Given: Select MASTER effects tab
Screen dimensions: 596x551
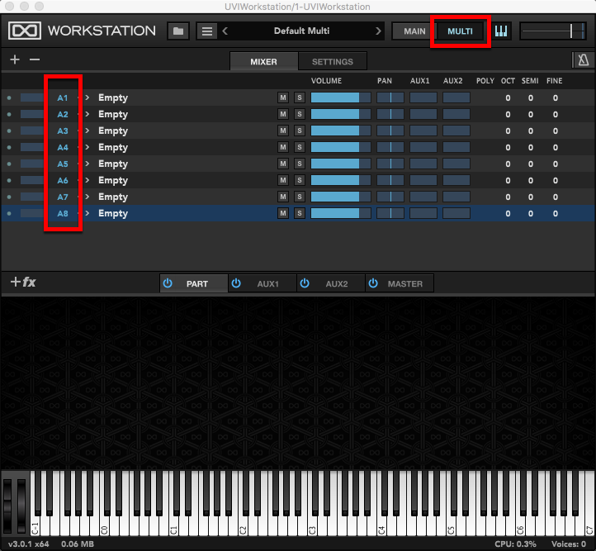Looking at the screenshot, I should (400, 283).
